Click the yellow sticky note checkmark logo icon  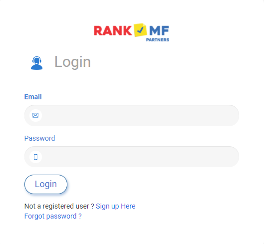[140, 30]
